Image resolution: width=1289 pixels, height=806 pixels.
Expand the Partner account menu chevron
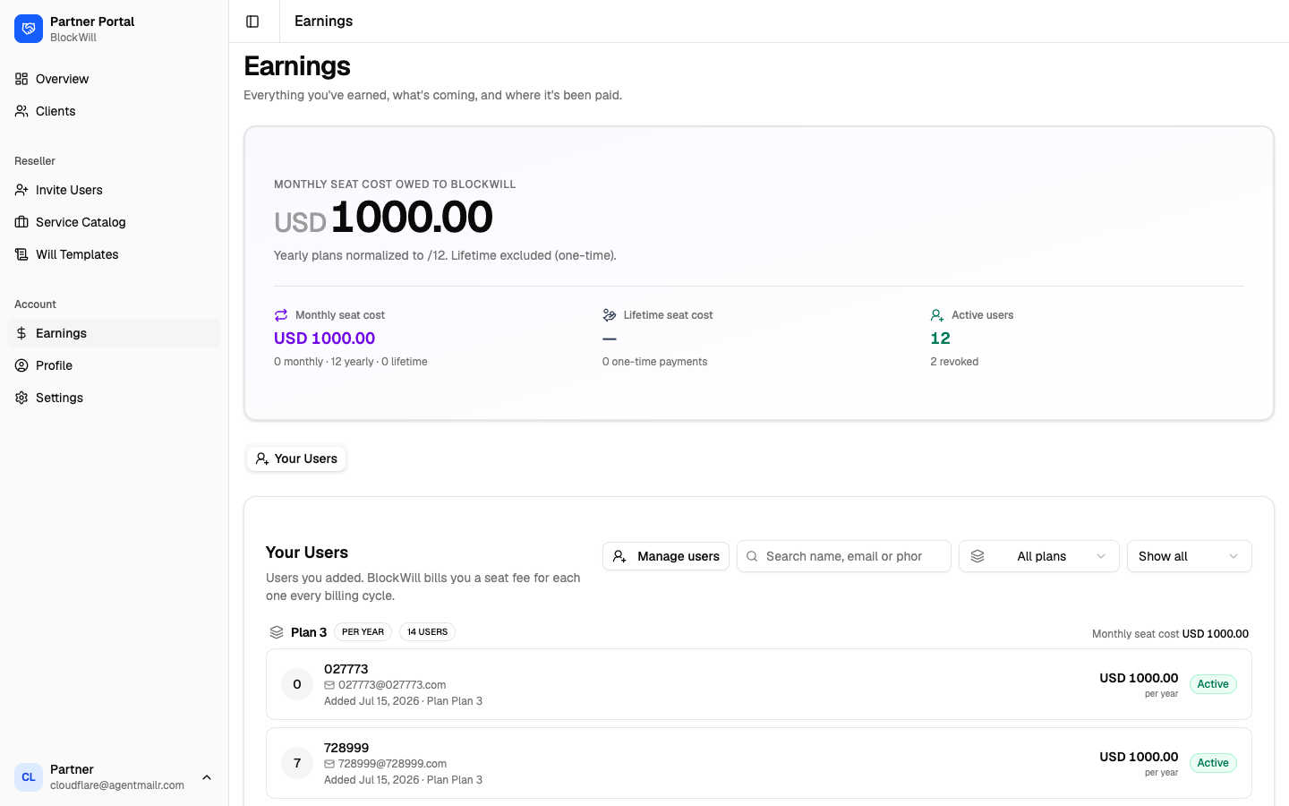pyautogui.click(x=207, y=777)
